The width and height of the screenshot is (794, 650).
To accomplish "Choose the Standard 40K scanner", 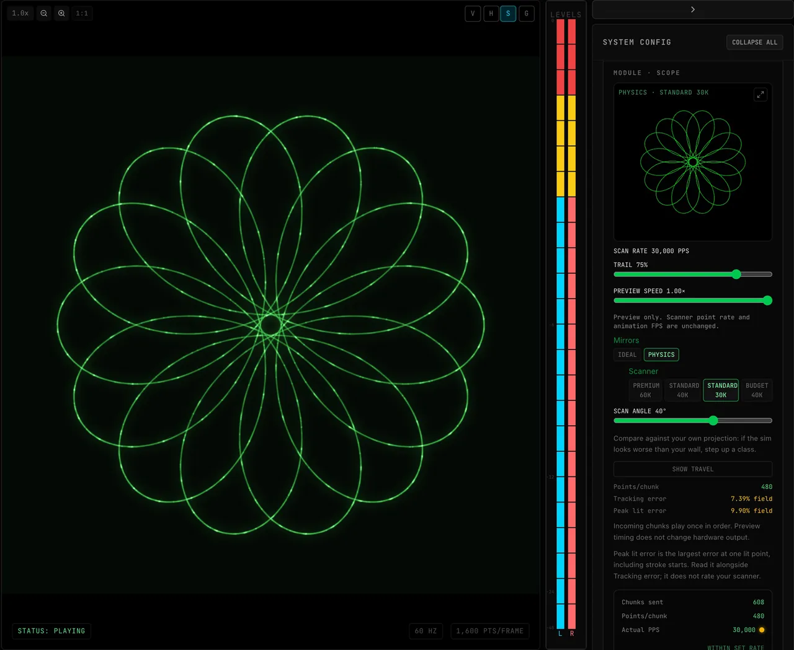I will pos(684,390).
